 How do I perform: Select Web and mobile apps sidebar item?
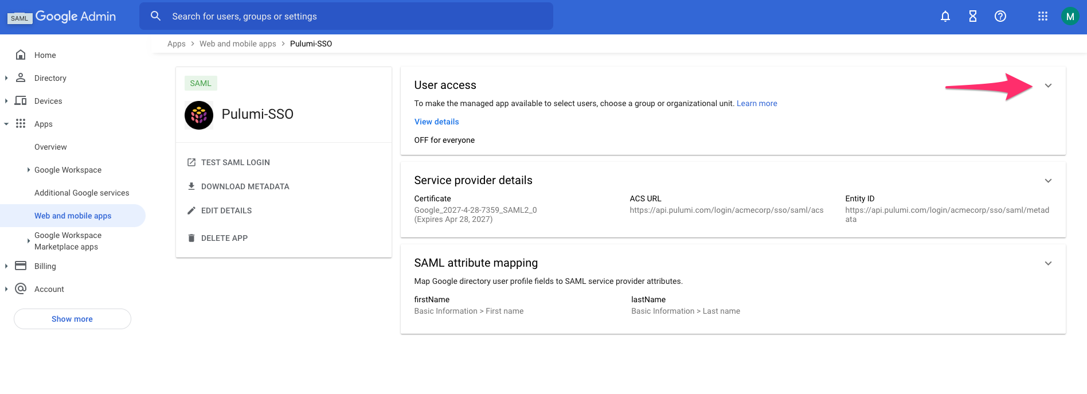pos(73,216)
